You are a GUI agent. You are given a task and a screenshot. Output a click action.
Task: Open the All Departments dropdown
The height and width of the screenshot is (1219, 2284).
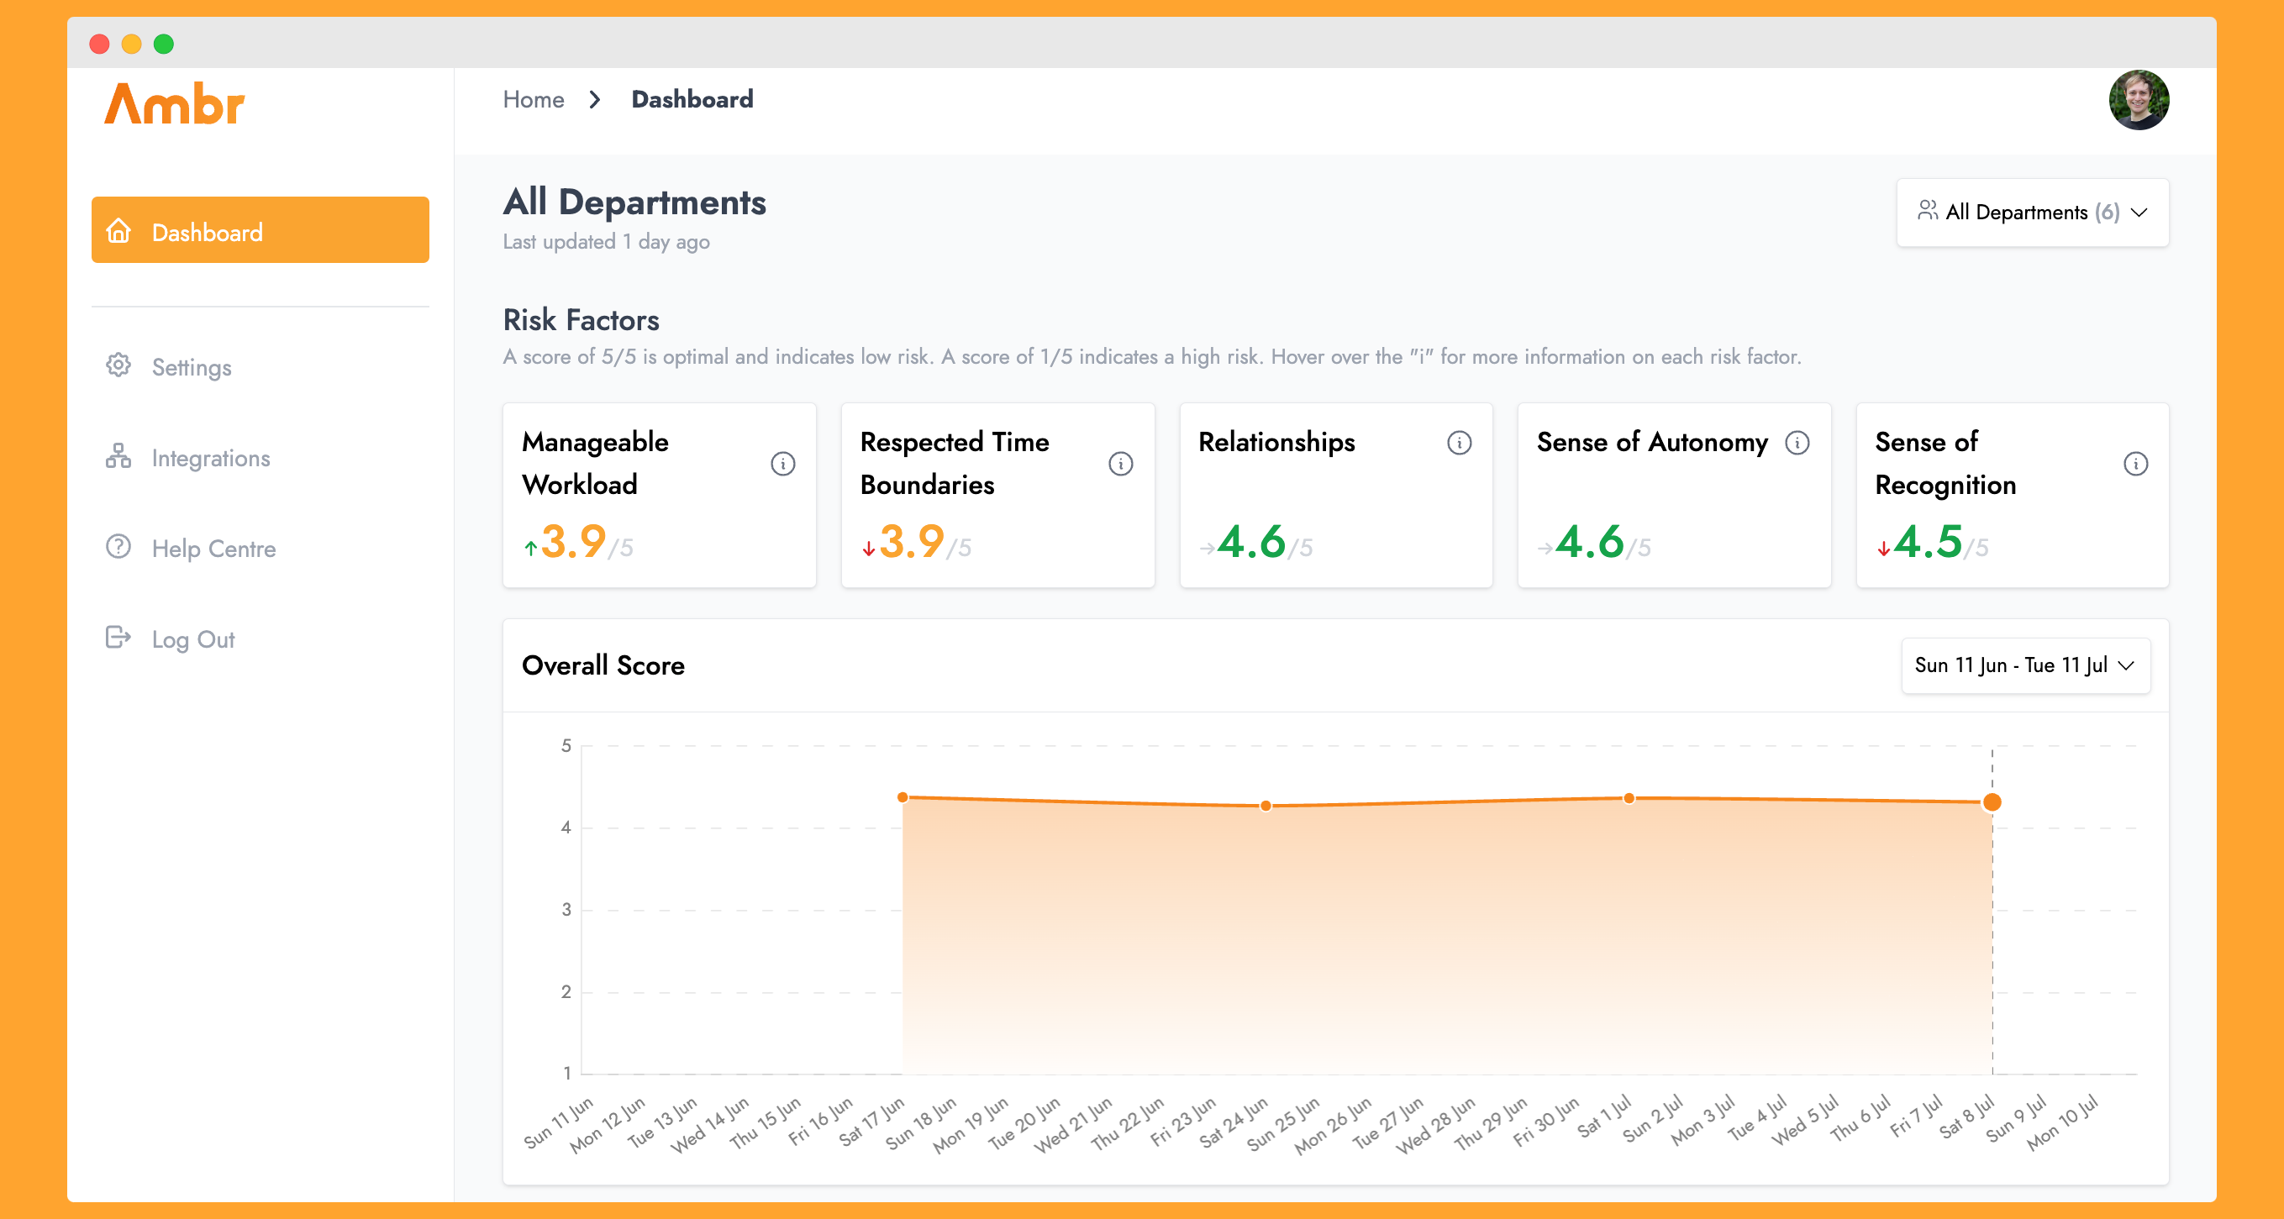[2030, 212]
